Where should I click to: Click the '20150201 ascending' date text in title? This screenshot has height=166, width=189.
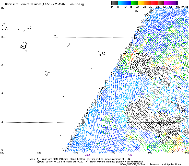69,4
